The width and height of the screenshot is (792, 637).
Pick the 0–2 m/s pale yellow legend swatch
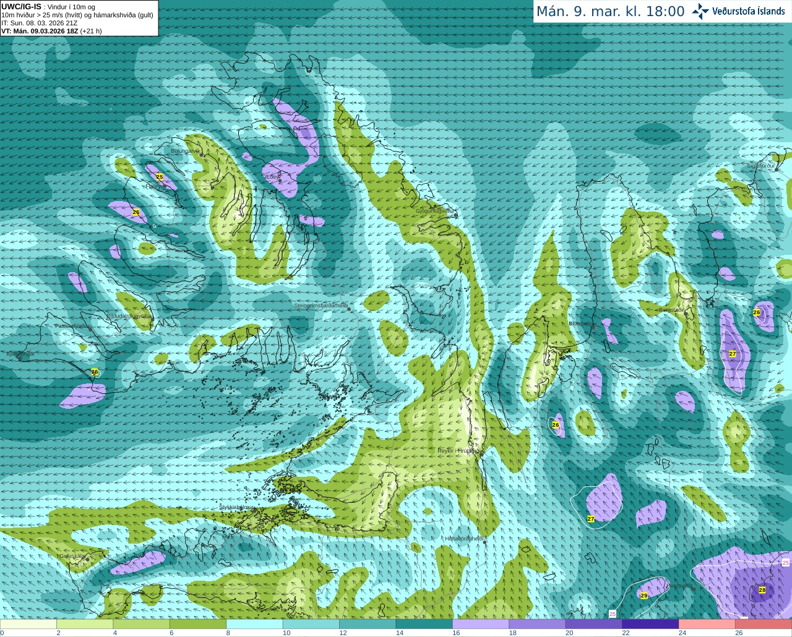[28, 624]
